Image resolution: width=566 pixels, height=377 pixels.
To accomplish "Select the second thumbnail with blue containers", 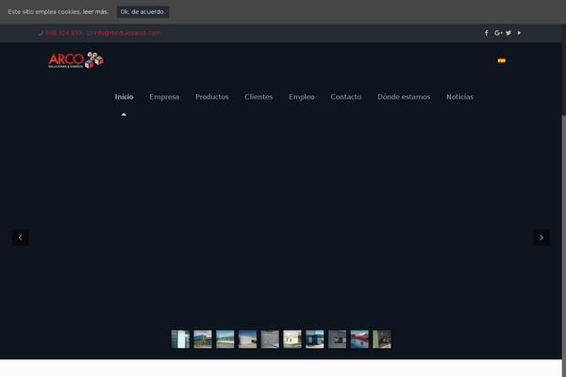I will pos(203,339).
